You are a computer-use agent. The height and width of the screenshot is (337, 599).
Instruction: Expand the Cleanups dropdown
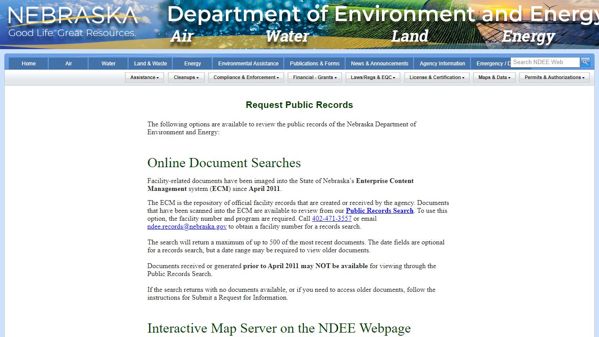186,77
